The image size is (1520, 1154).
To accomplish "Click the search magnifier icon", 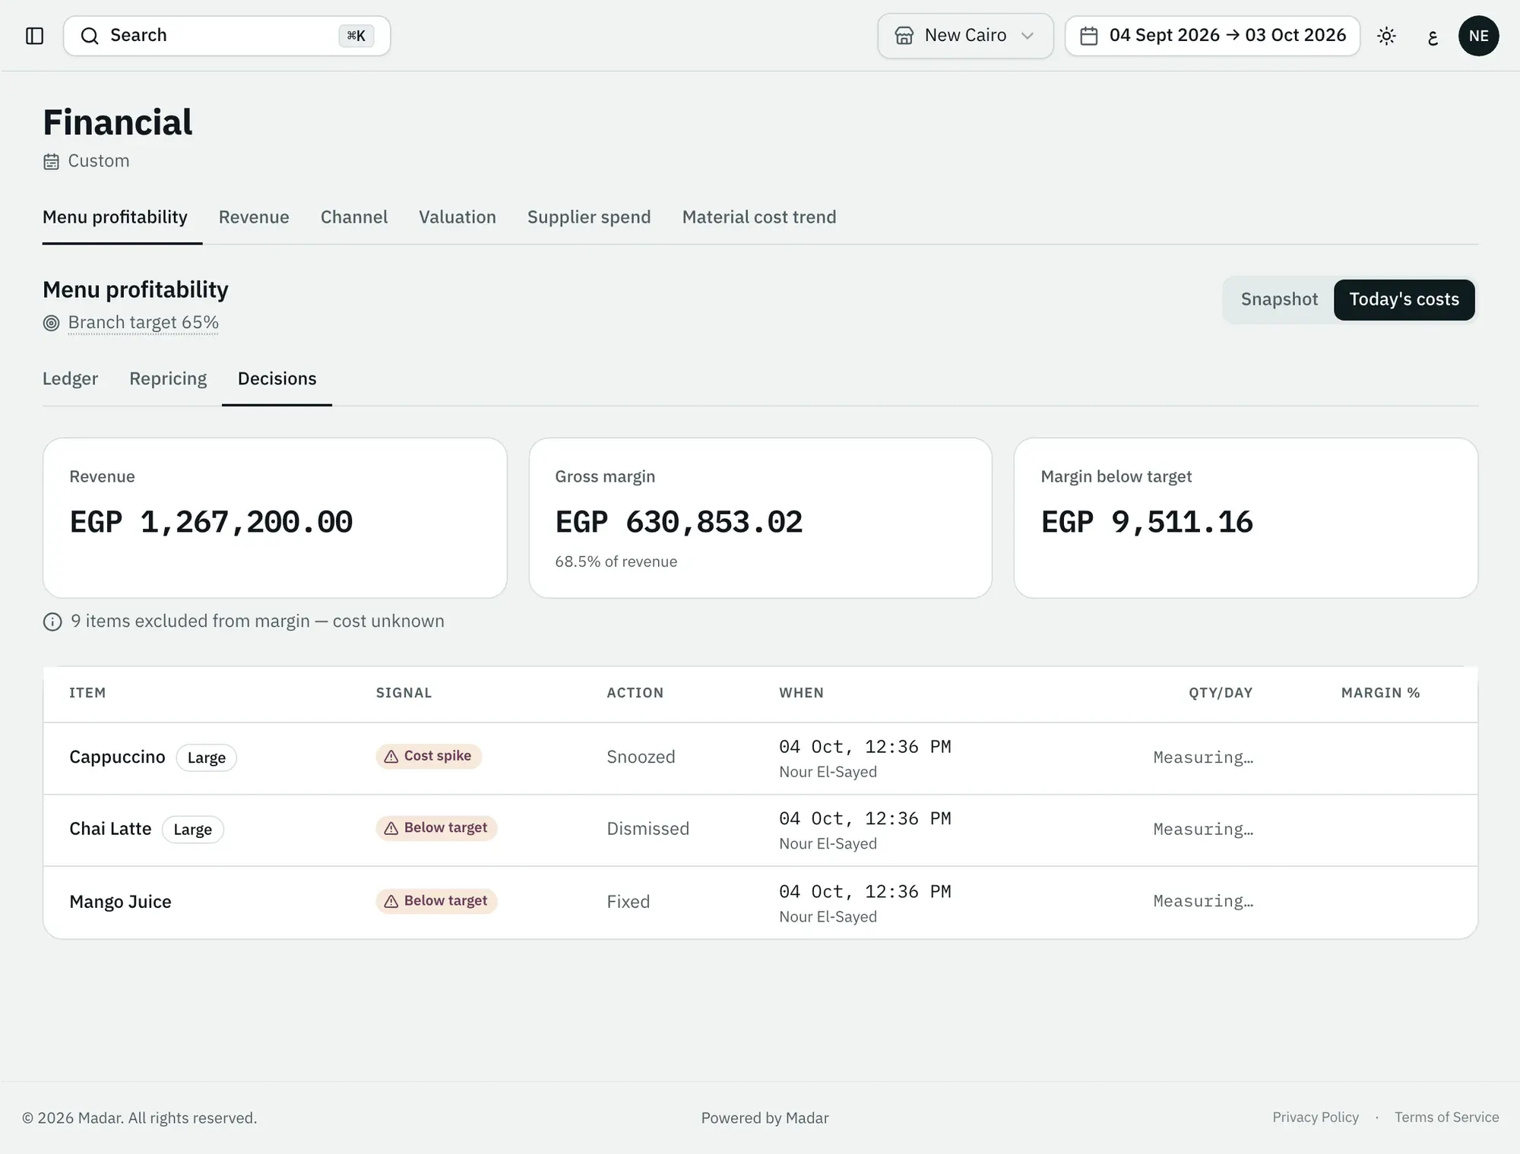I will click(90, 36).
